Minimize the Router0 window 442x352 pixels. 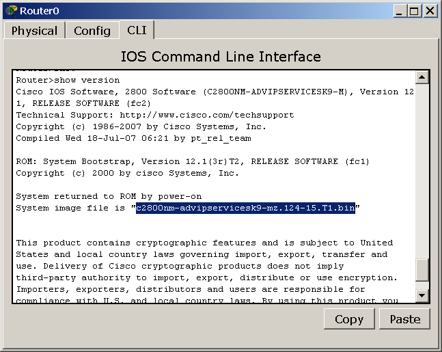point(399,11)
